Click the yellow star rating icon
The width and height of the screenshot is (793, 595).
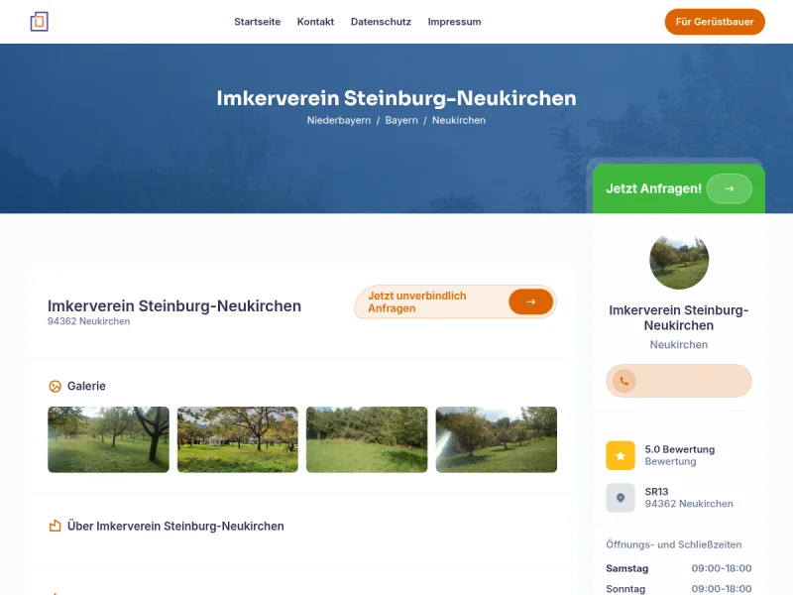620,455
